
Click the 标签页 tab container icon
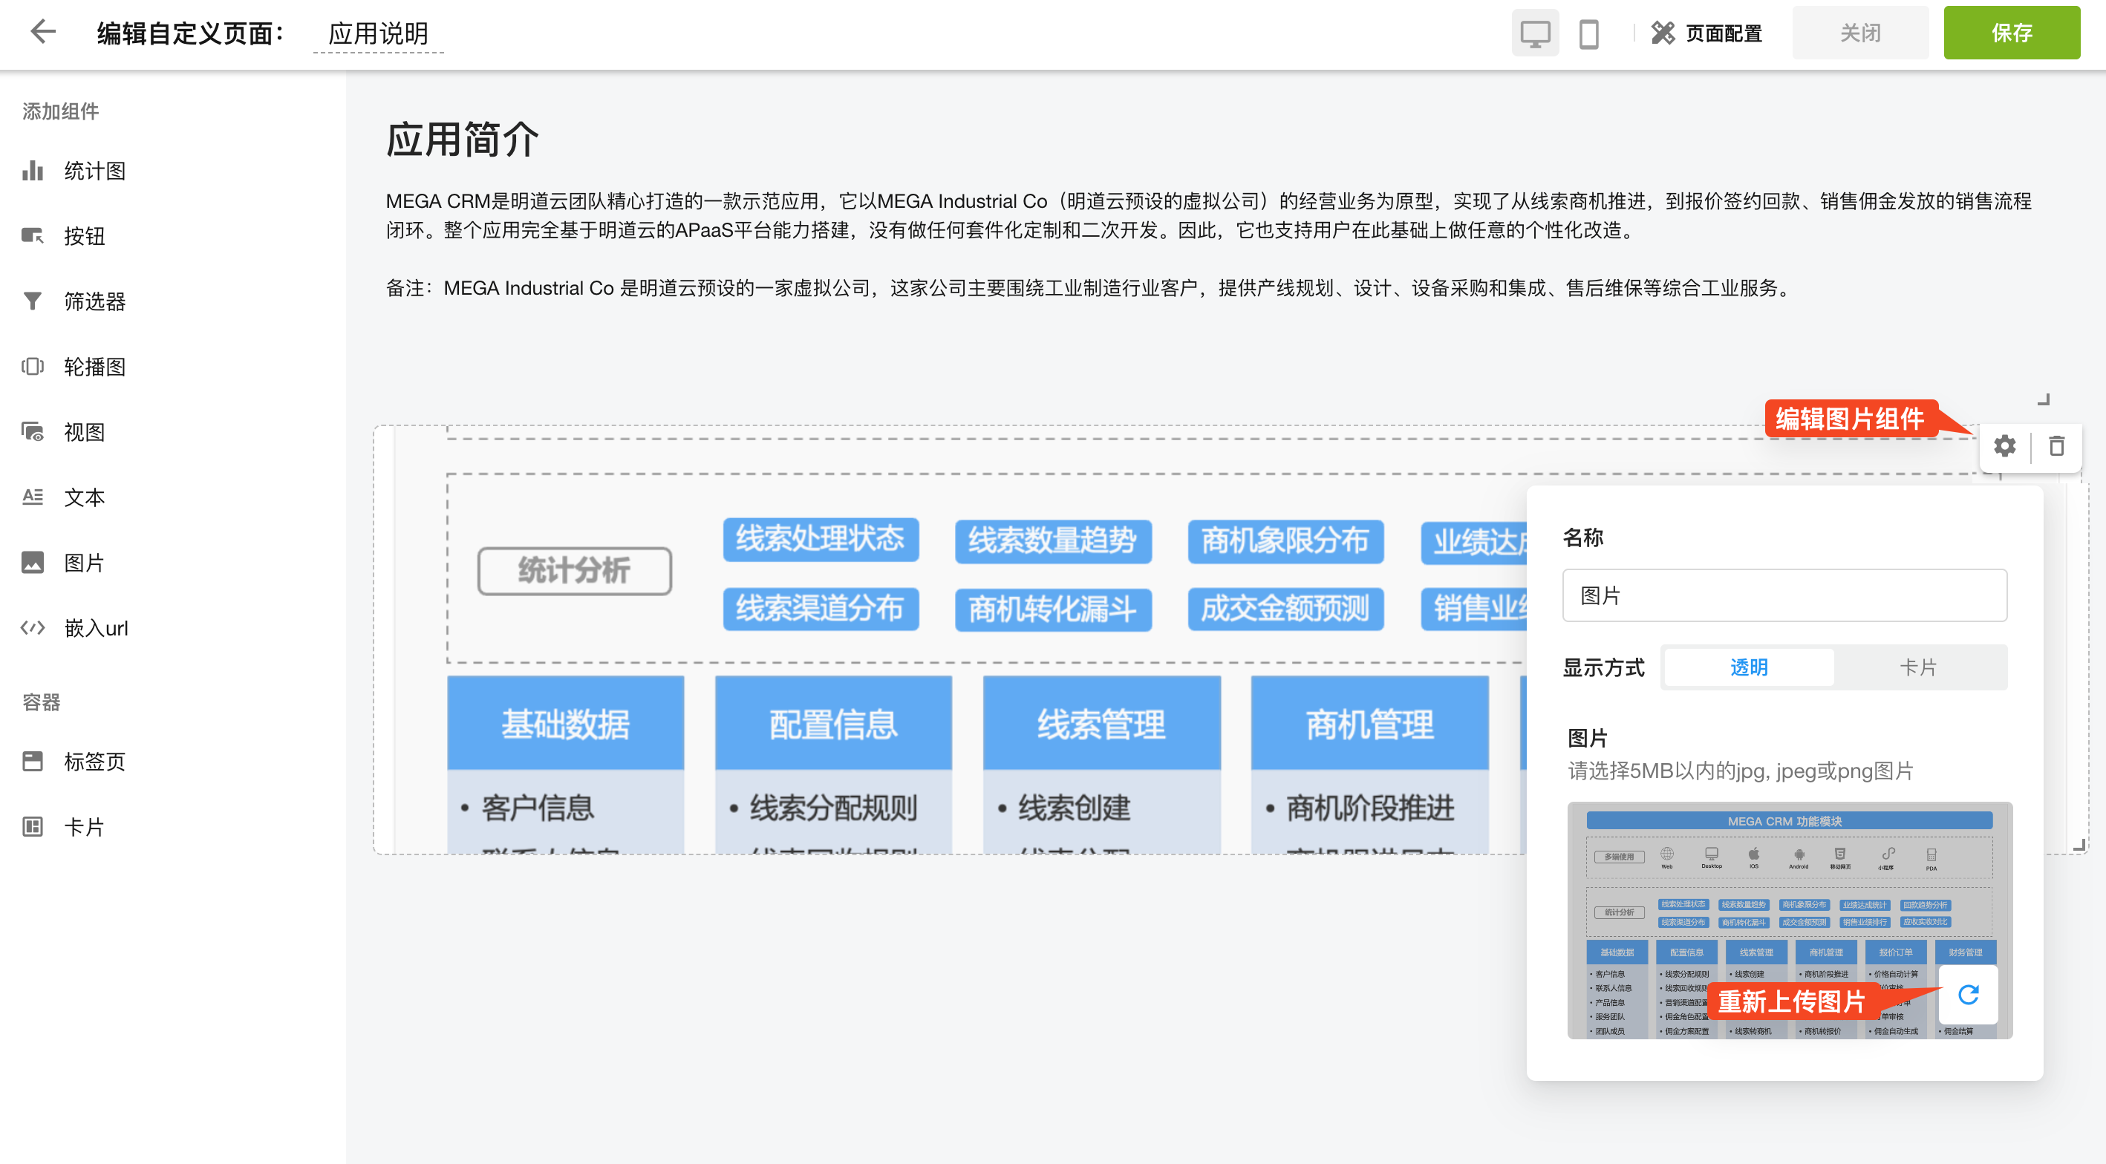[x=33, y=762]
